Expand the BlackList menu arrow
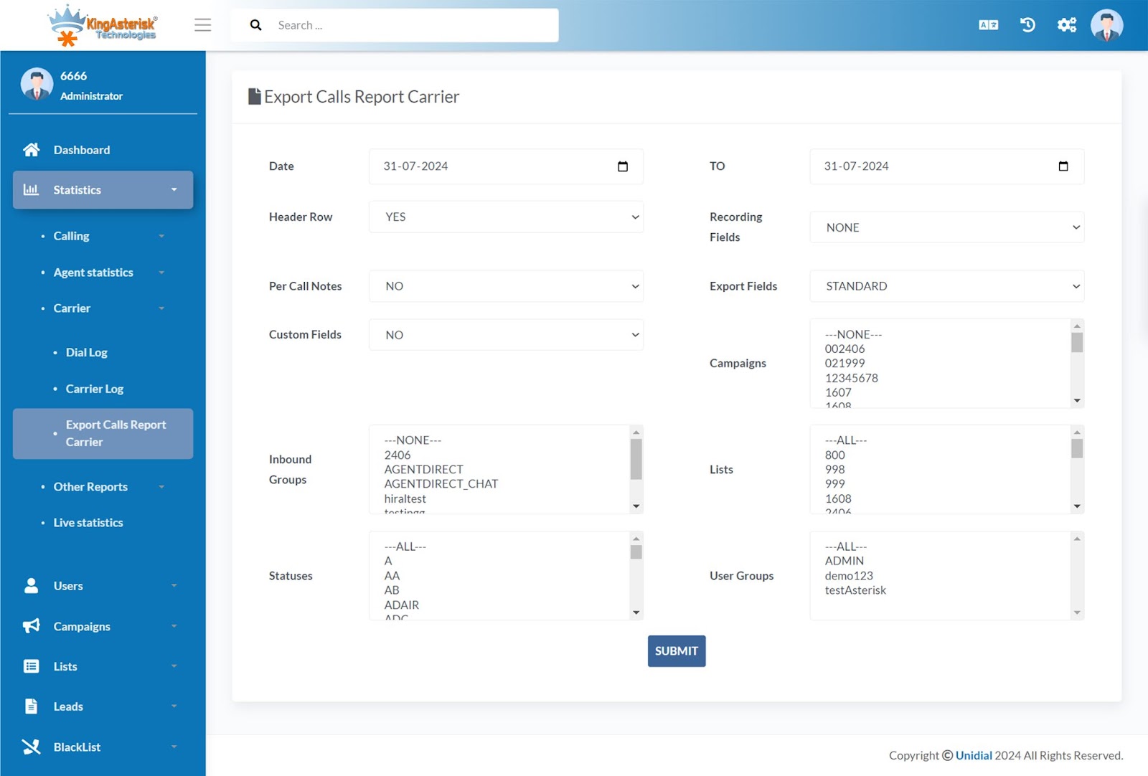1148x776 pixels. pos(174,747)
